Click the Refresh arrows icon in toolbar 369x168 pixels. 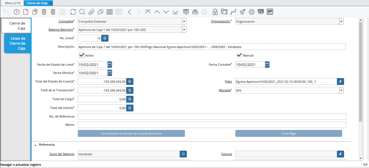(x=73, y=12)
